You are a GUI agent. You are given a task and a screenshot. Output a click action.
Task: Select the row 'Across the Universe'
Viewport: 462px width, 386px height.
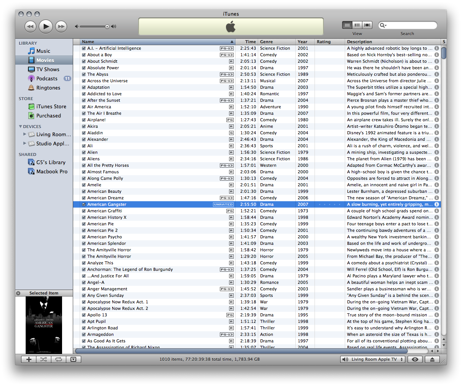click(257, 81)
